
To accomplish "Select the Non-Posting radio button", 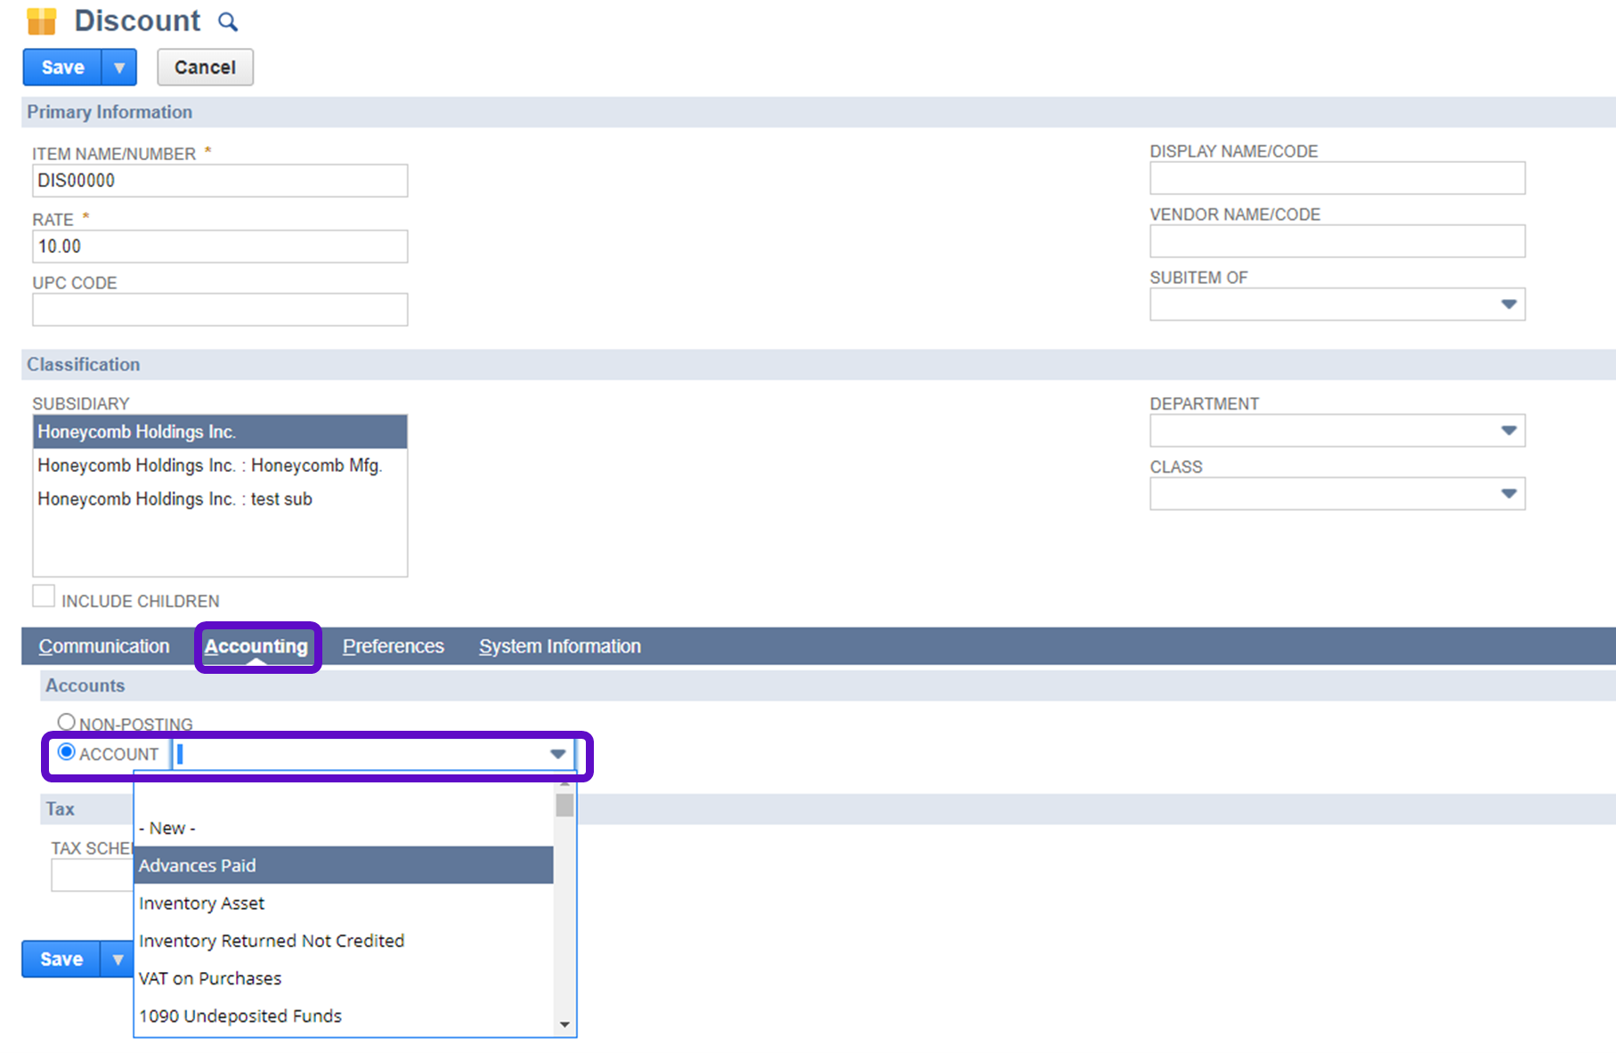I will (66, 722).
